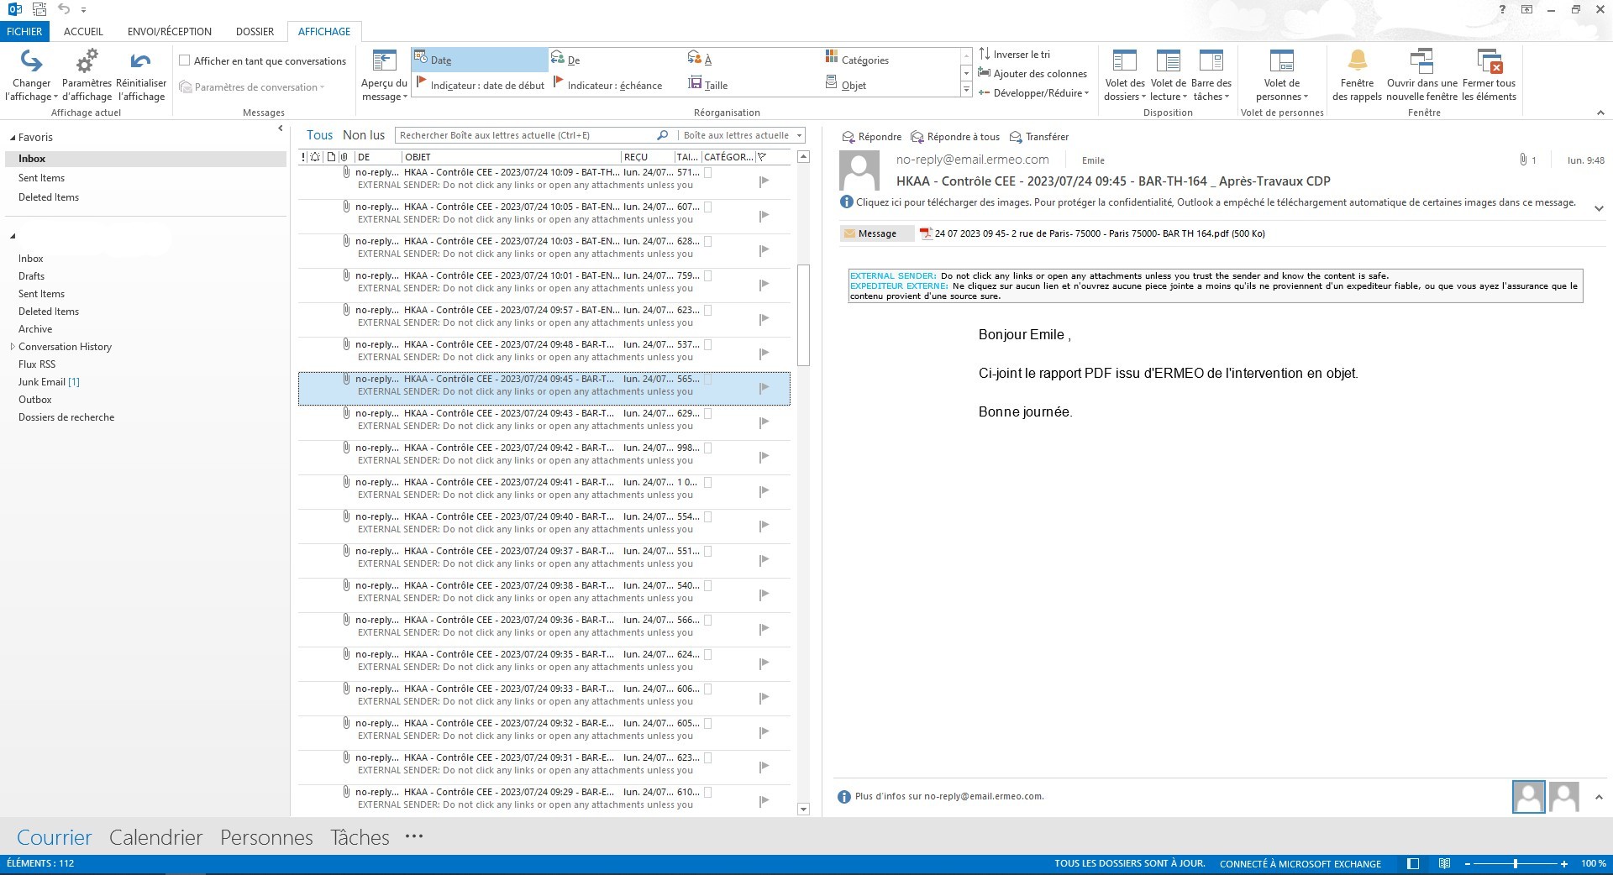
Task: Toggle category box of the selected 09:45 email
Action: click(708, 380)
